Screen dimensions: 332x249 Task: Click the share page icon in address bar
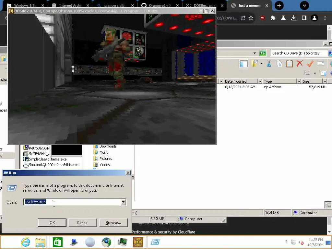point(243,18)
